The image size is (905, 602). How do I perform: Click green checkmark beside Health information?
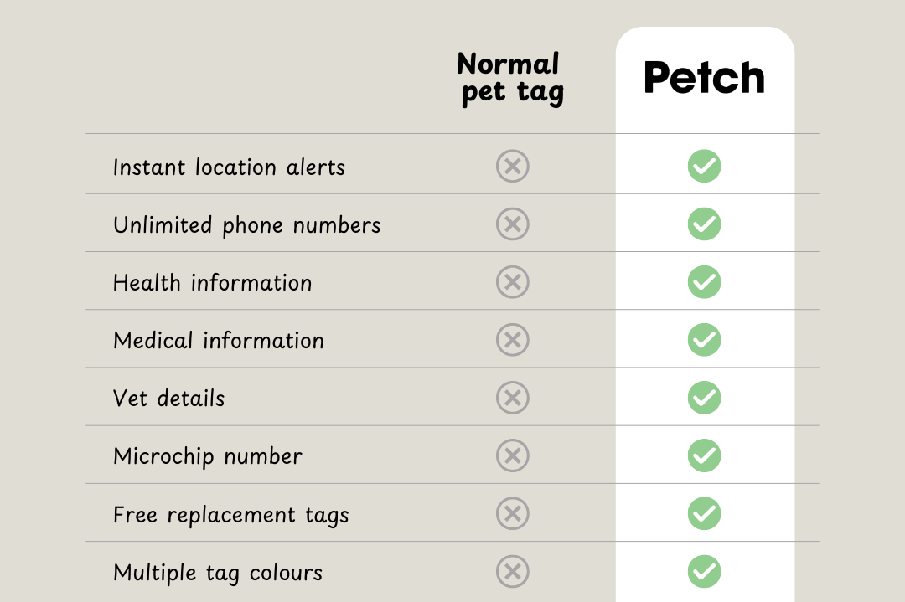pyautogui.click(x=704, y=281)
